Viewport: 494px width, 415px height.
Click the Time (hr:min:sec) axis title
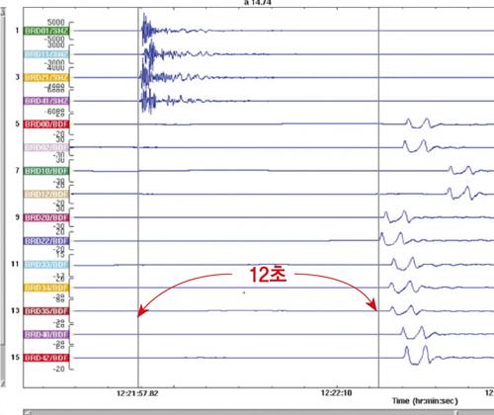point(425,401)
